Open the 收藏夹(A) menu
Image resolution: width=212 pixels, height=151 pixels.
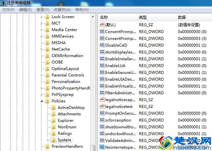tap(62, 10)
